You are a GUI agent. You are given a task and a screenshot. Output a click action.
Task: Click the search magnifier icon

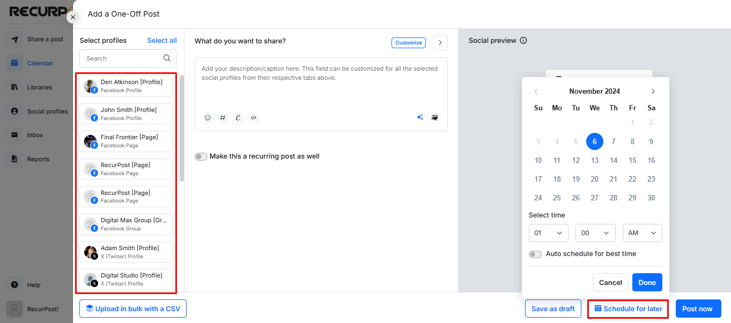[167, 58]
